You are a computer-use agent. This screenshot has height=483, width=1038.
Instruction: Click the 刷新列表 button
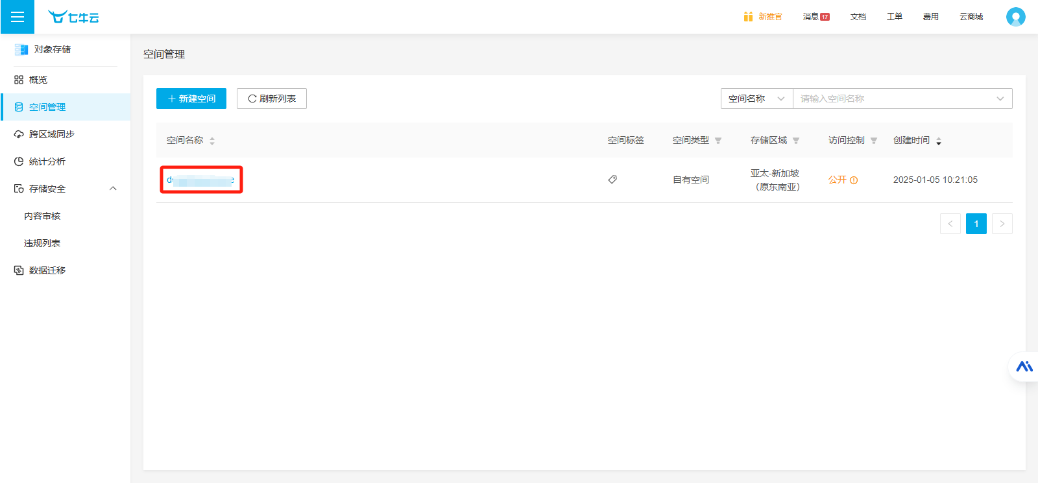(x=272, y=99)
